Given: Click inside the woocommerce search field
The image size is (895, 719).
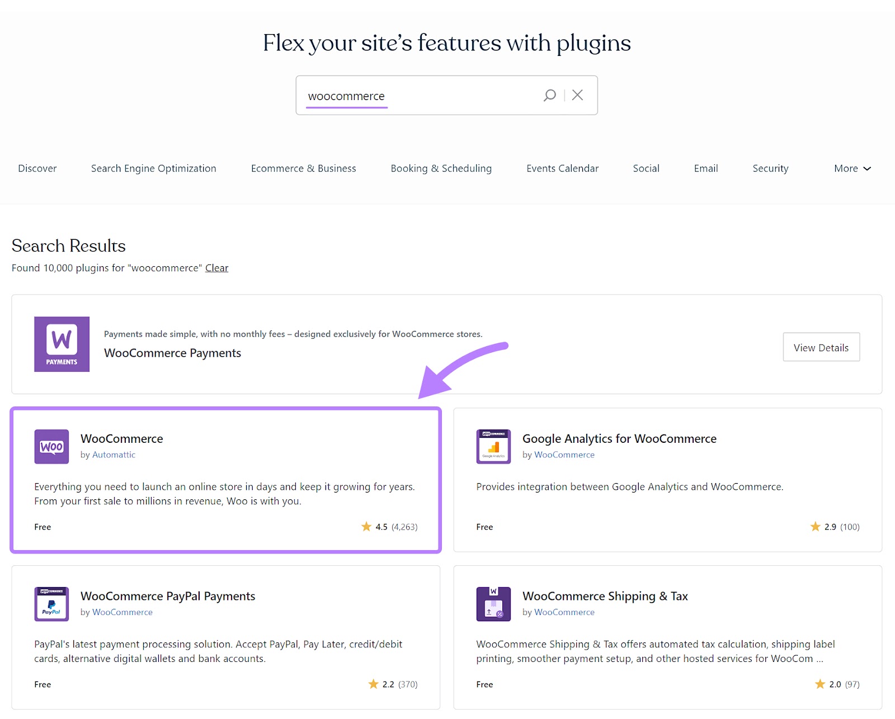Looking at the screenshot, I should 420,95.
